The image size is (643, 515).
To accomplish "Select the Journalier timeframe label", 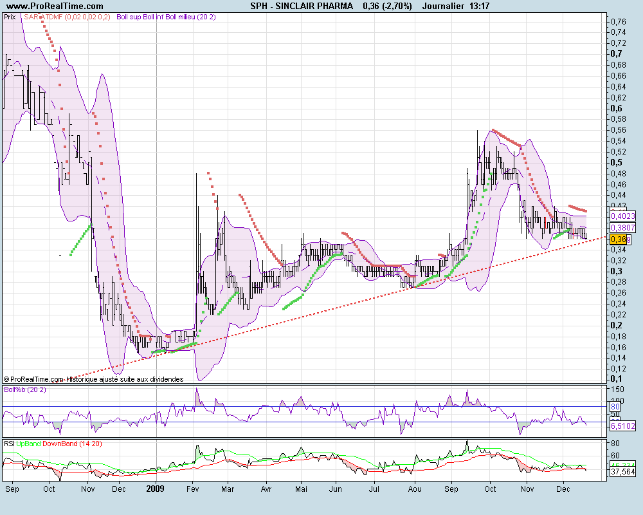I will (443, 6).
